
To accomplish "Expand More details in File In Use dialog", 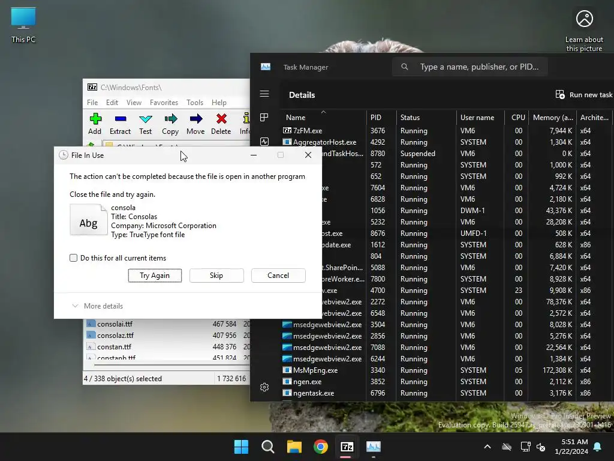I will tap(98, 306).
